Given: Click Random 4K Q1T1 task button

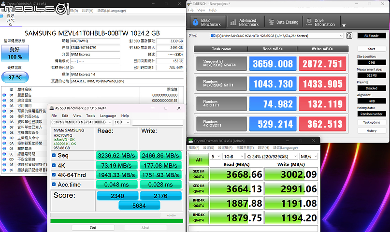Looking at the screenshot, I should click(x=221, y=103).
